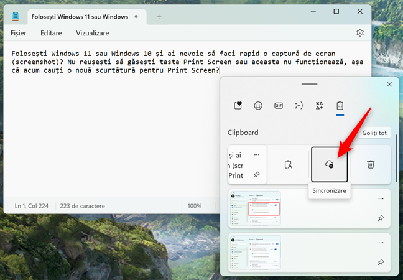The width and height of the screenshot is (403, 280).
Task: Add a new Notepad tab
Action: 159,17
